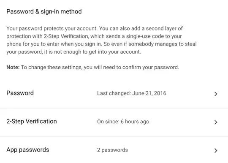Image resolution: width=228 pixels, height=163 pixels.
Task: Click "not enough to get into your account" text
Action: point(97,52)
